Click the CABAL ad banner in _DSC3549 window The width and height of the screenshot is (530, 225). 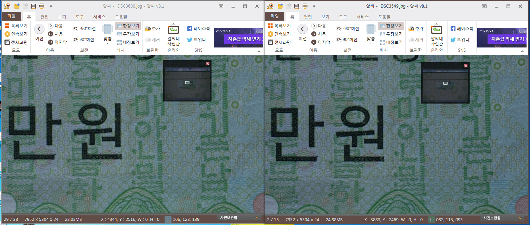(x=502, y=37)
